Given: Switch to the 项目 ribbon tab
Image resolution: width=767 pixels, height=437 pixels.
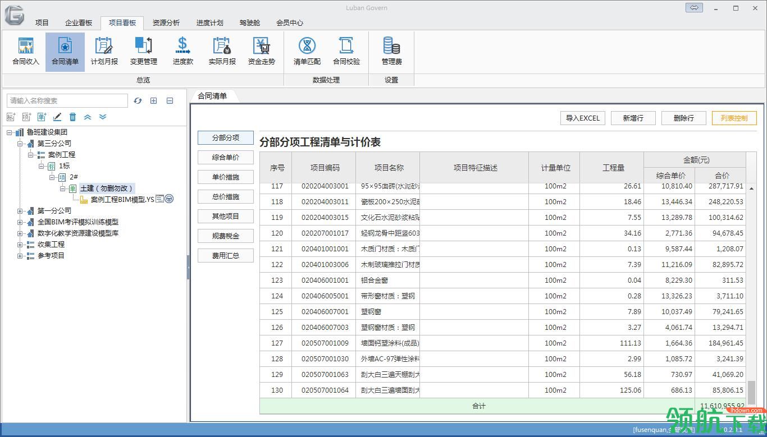Looking at the screenshot, I should point(42,23).
